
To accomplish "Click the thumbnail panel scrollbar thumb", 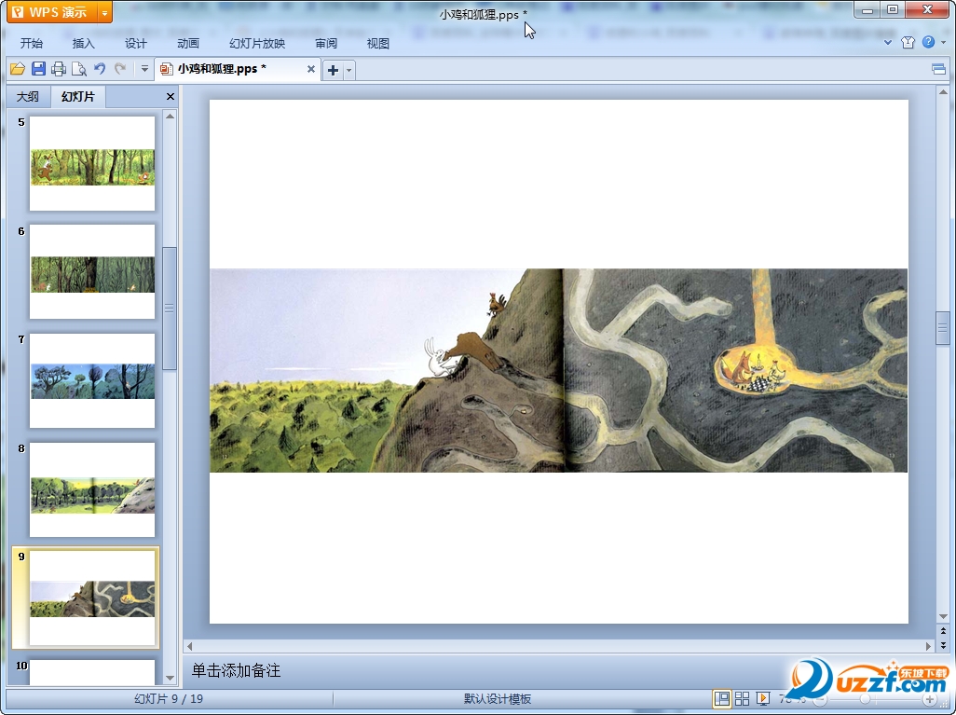I will (x=170, y=308).
